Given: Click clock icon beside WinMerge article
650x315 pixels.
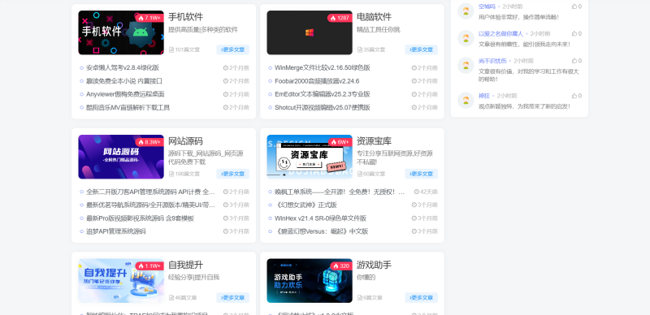Looking at the screenshot, I should [414, 67].
